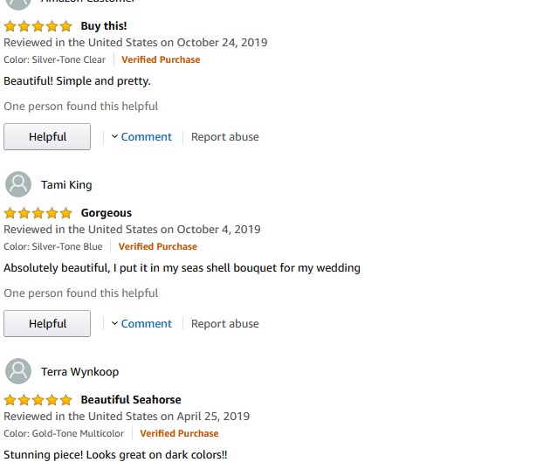Expand Comment on Tami King's review
This screenshot has height=469, width=550.
click(x=141, y=323)
